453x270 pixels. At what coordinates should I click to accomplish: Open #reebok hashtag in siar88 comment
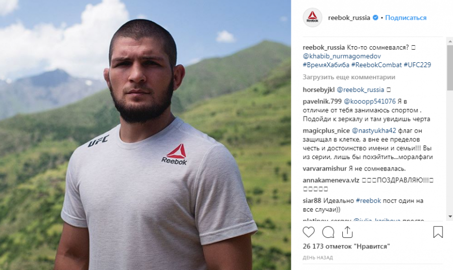pos(368,201)
